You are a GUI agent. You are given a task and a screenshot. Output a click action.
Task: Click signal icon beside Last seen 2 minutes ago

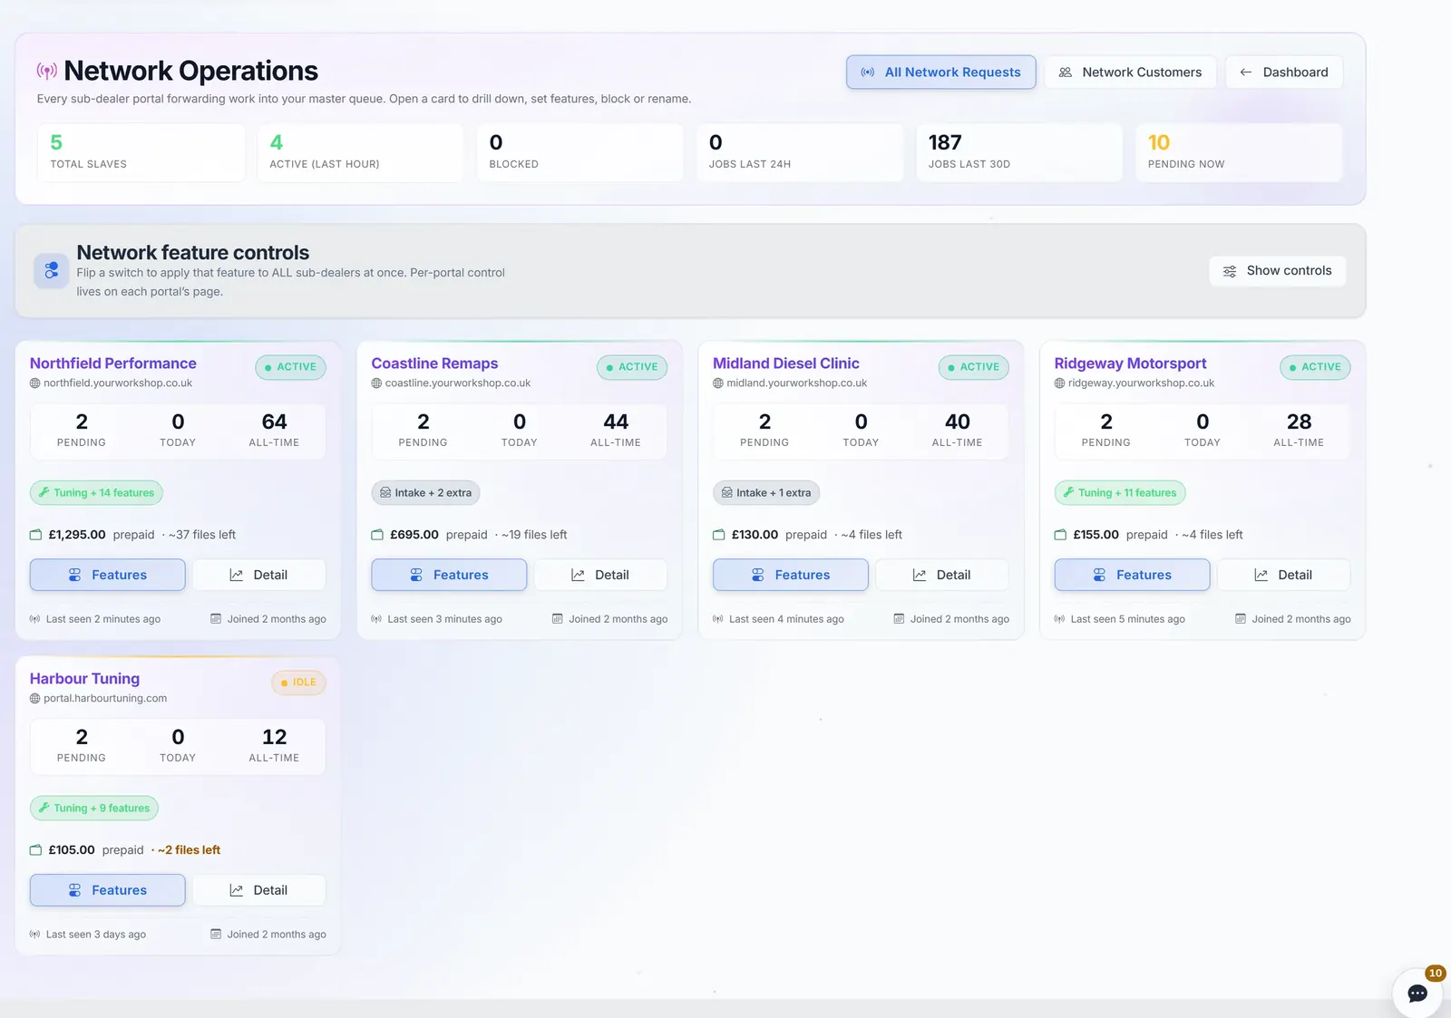tap(34, 619)
